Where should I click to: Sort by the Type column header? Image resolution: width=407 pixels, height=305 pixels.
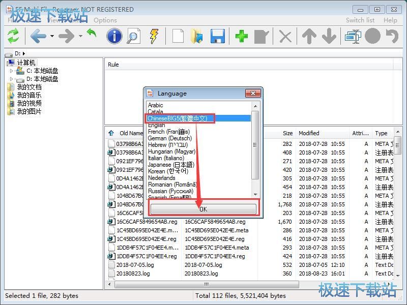(381, 133)
